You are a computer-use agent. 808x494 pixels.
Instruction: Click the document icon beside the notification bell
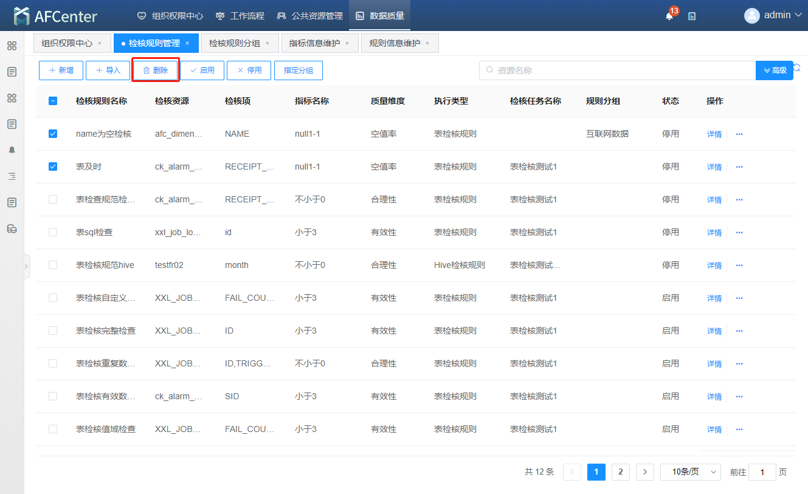pos(692,16)
